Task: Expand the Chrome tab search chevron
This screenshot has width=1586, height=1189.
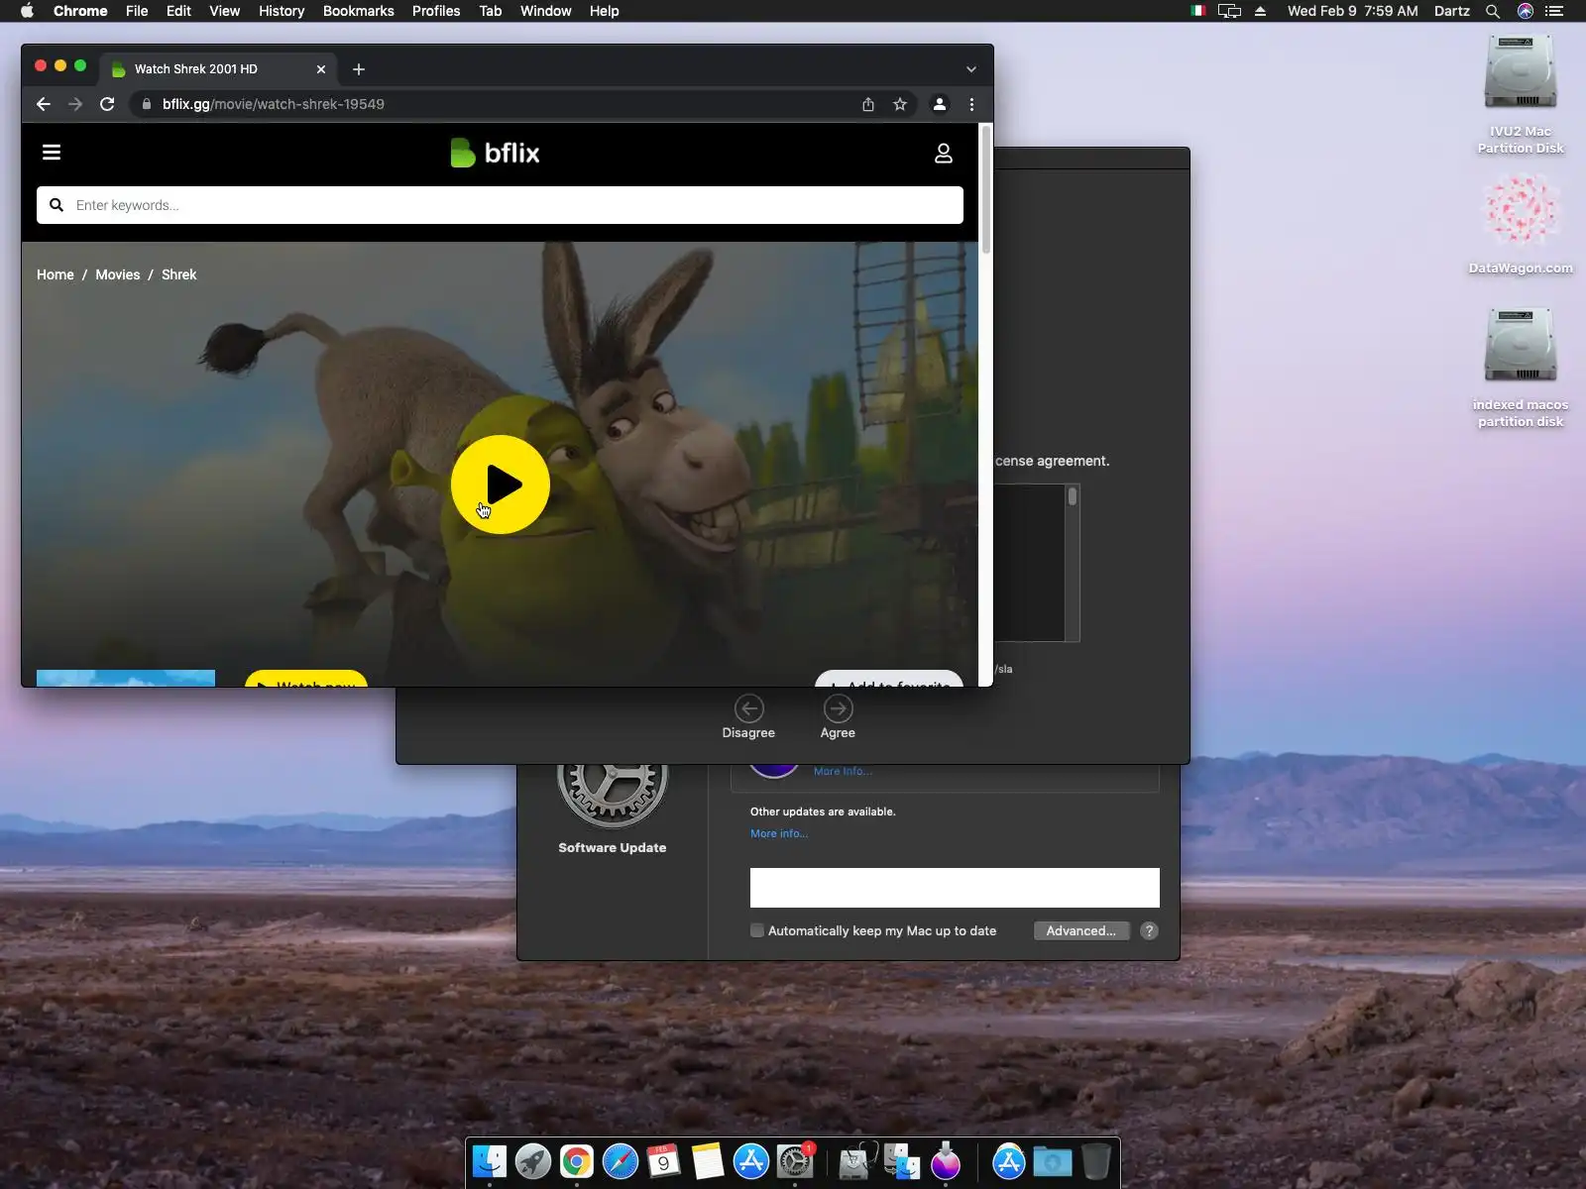Action: coord(971,69)
